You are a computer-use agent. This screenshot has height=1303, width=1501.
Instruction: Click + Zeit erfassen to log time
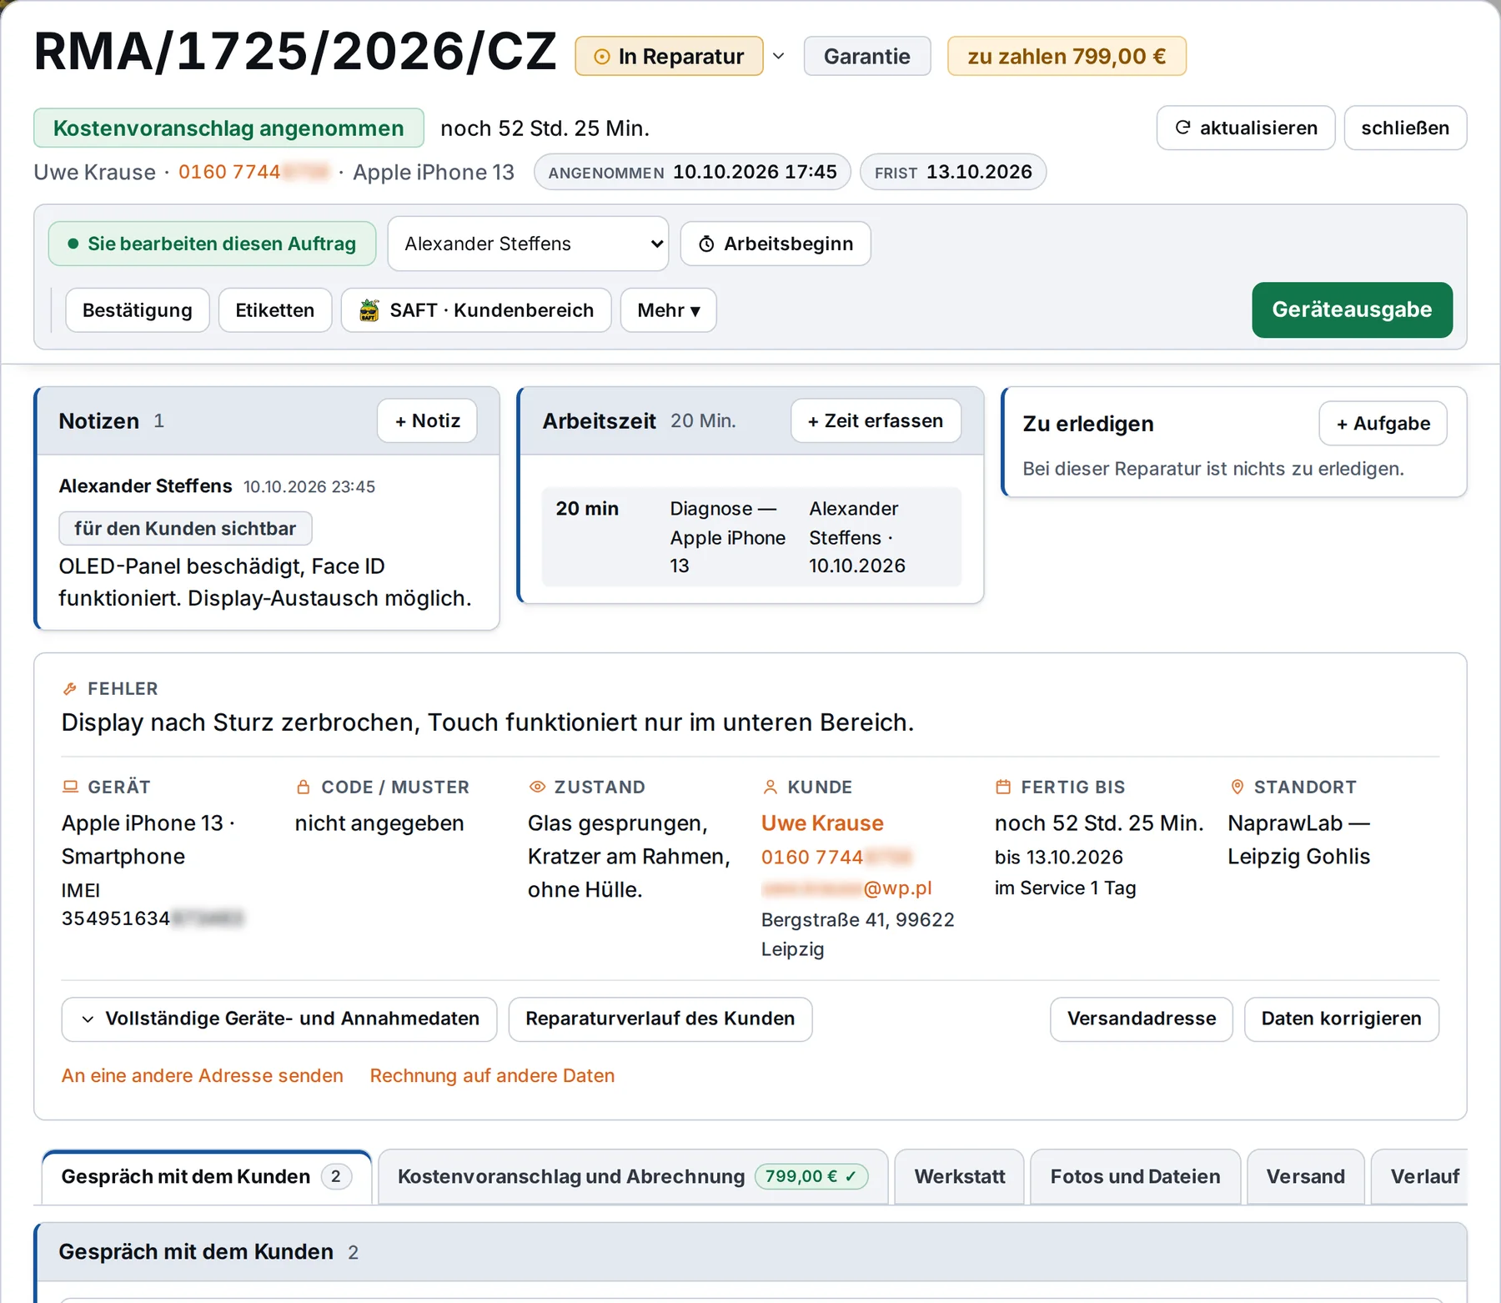(x=876, y=420)
